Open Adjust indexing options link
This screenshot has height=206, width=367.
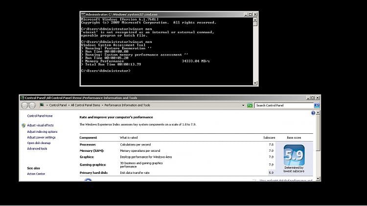[x=42, y=132]
